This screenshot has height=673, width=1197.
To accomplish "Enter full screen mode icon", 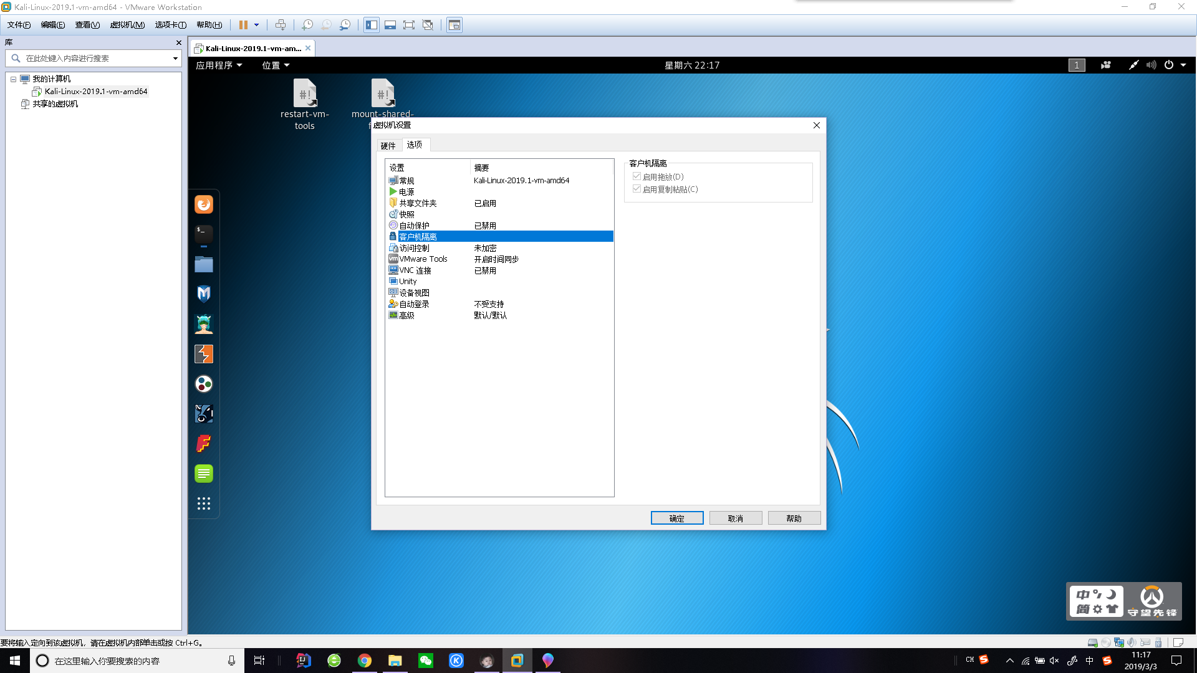I will click(x=409, y=25).
